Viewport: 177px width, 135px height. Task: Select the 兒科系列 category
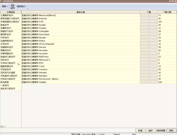pyautogui.click(x=11, y=60)
